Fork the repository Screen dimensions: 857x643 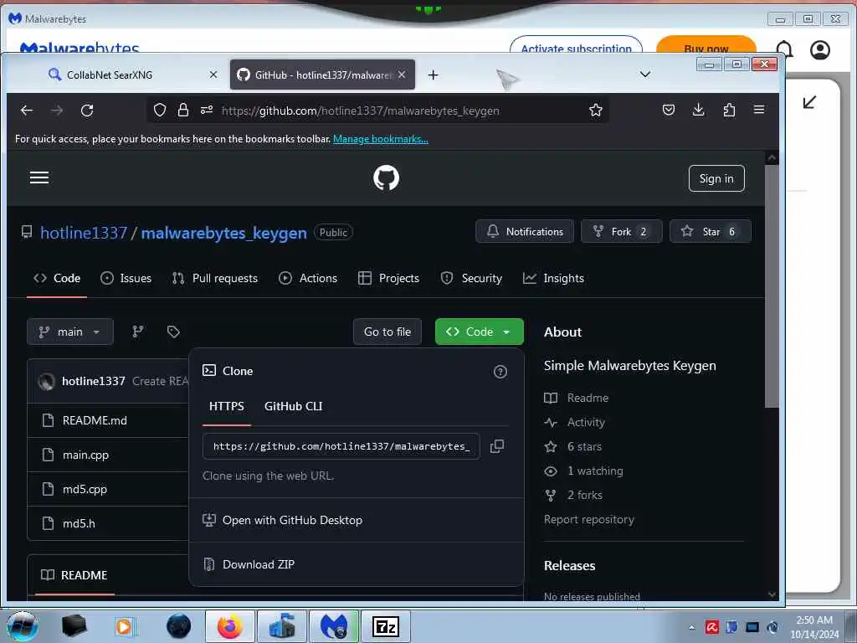click(622, 231)
